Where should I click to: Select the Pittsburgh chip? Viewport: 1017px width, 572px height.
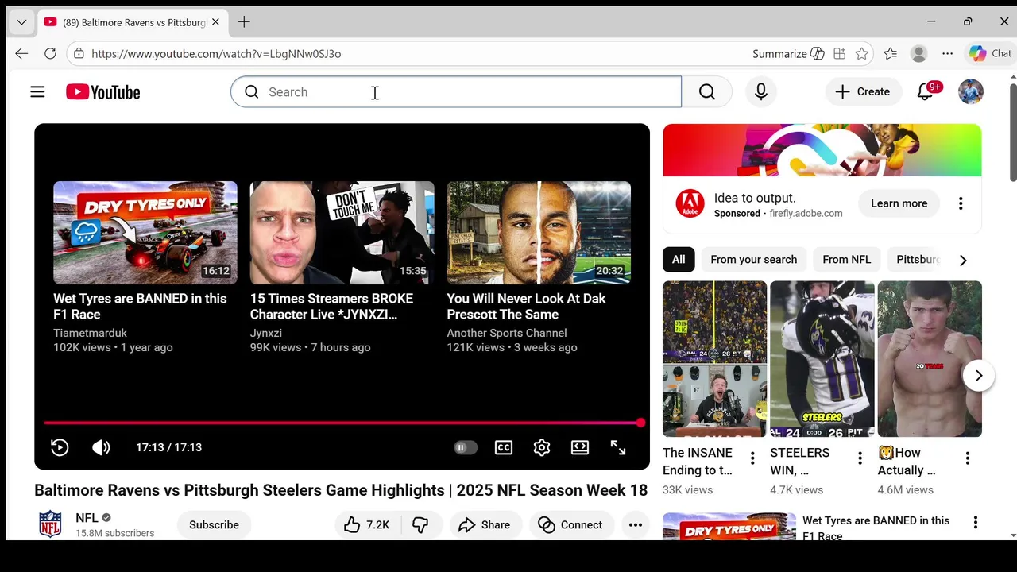coord(918,260)
